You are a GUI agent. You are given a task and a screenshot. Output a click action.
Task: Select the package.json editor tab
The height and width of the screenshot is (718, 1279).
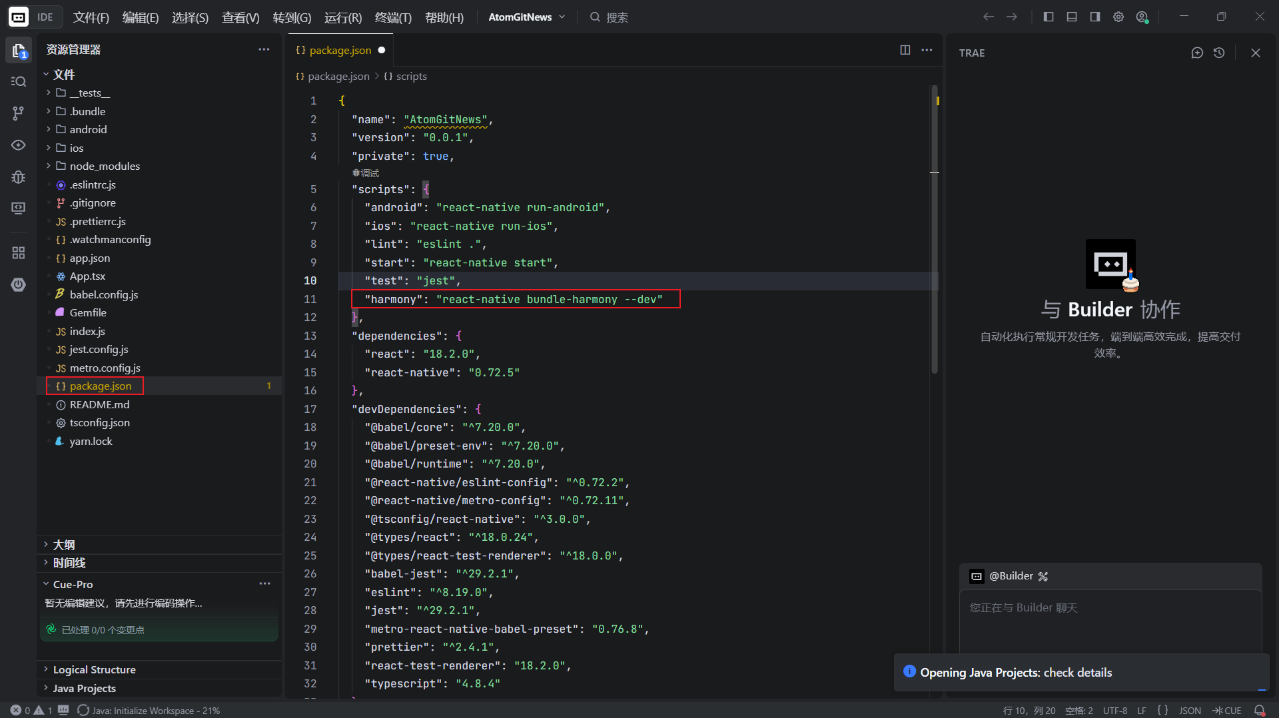(340, 50)
